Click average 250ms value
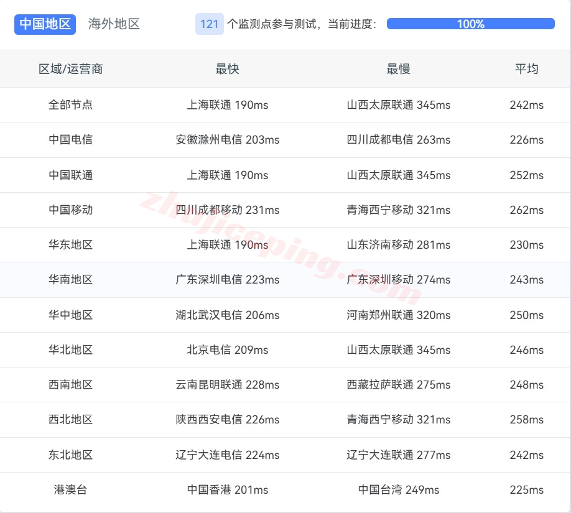Screen dimensions: 571x513 [527, 315]
